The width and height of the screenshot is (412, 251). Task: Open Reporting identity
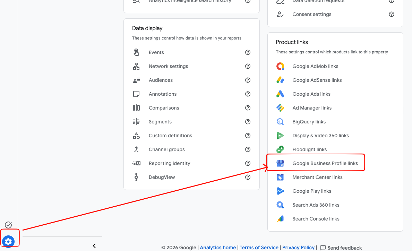click(x=170, y=163)
